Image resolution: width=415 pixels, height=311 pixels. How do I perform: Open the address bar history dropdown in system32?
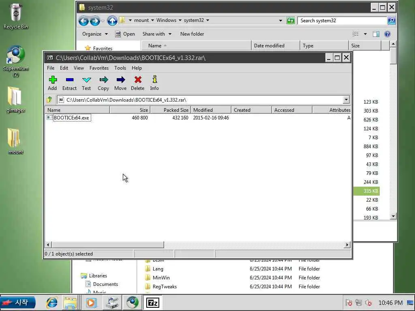click(280, 20)
